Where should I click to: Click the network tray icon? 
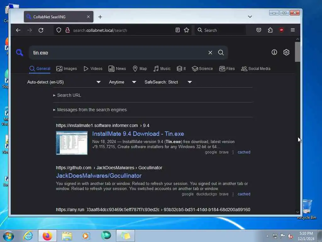[x=275, y=236]
